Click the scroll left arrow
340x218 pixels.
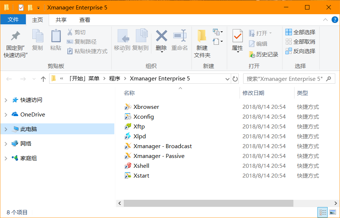tap(120, 203)
